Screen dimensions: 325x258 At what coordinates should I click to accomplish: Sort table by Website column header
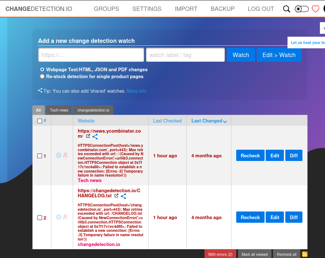click(x=86, y=121)
